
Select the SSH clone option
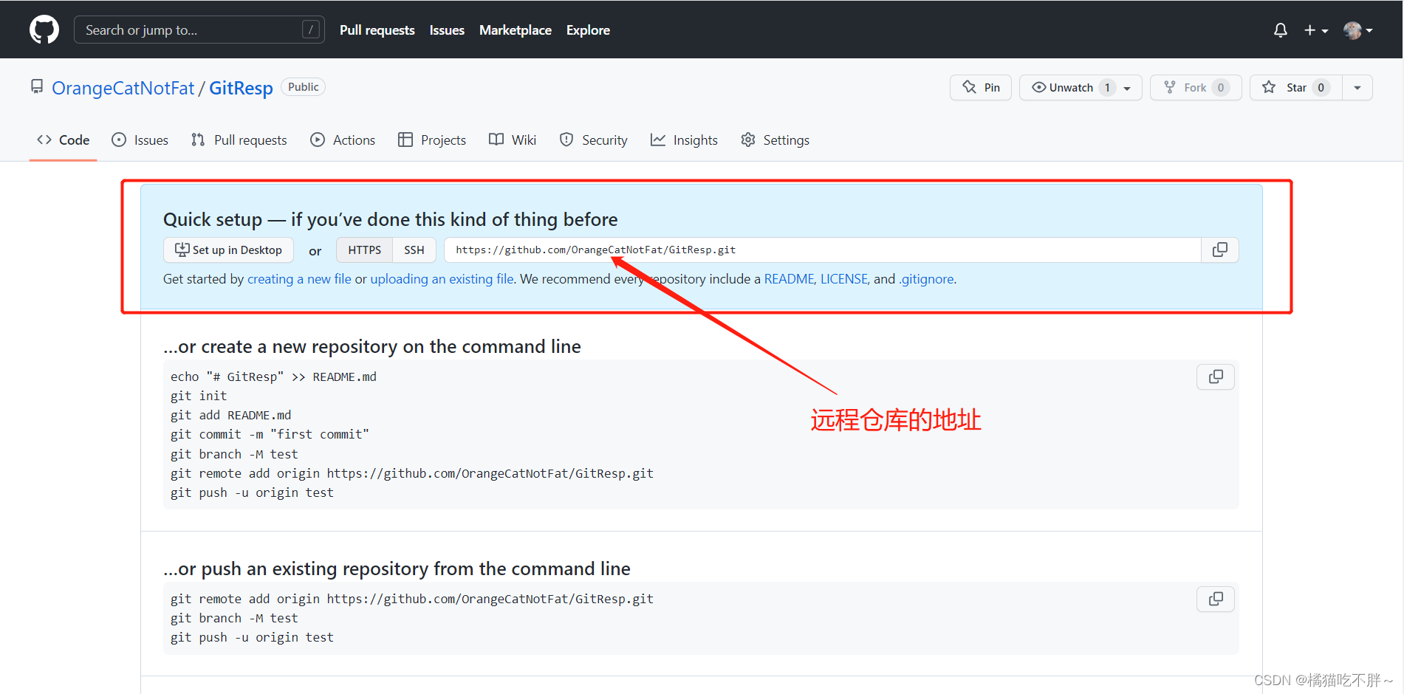coord(414,250)
